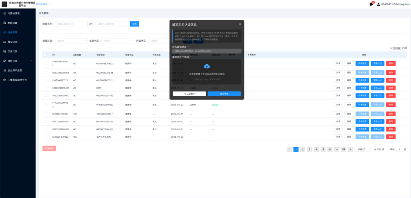Click red 删除 for SN 10200261537523

(391, 137)
